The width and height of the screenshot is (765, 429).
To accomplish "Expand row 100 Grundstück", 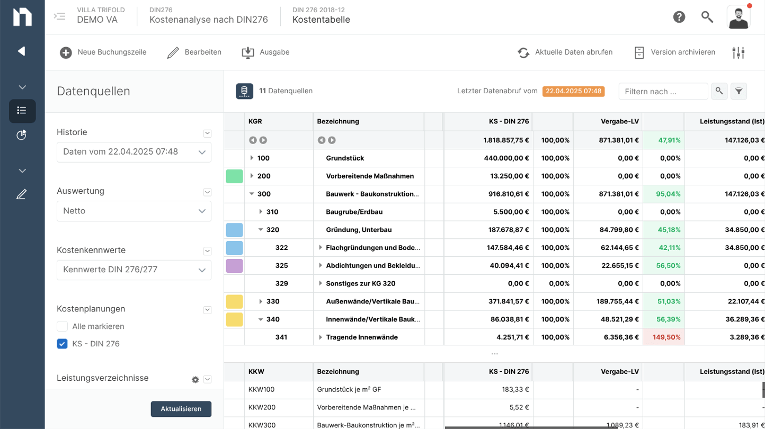I will coord(252,158).
